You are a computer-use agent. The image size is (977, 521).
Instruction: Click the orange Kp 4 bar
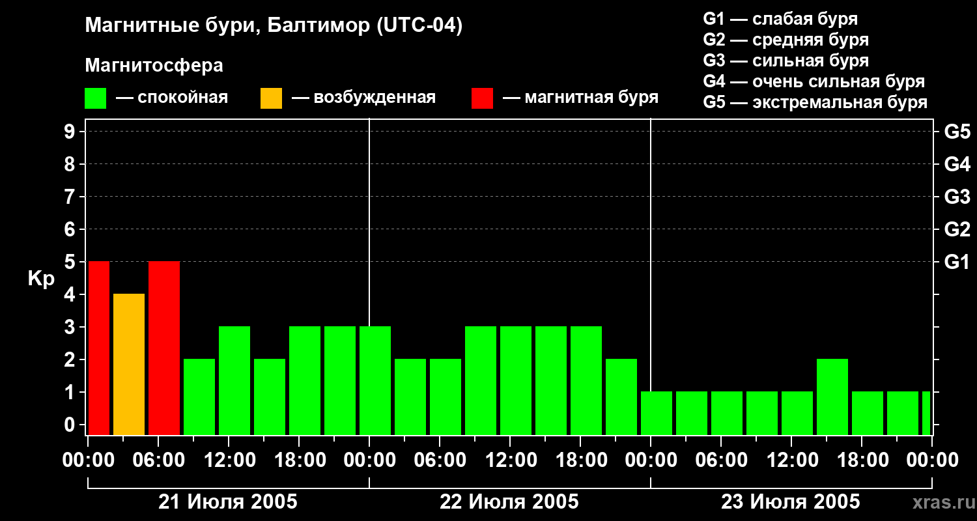click(x=129, y=364)
